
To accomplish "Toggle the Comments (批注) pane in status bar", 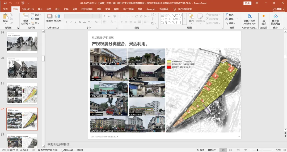I will pos(212,150).
